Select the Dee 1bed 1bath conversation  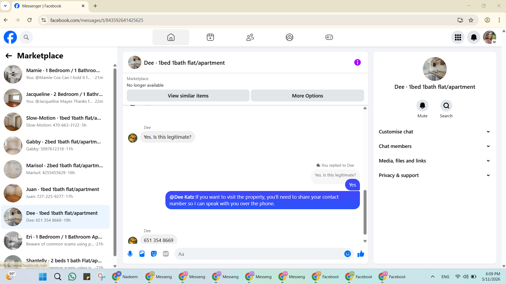56,217
